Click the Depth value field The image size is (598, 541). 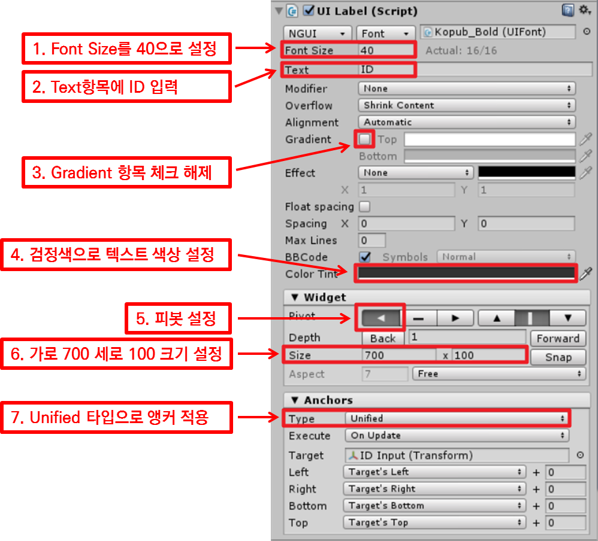point(467,337)
